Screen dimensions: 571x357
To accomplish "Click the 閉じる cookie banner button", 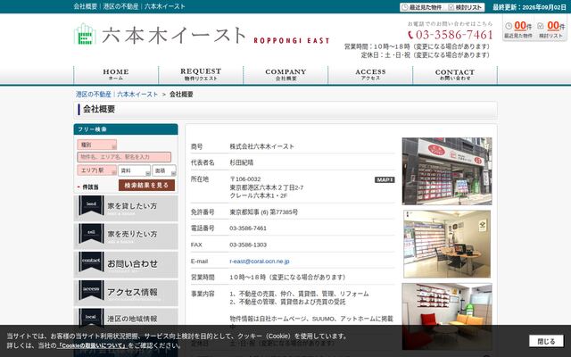I will click(546, 341).
